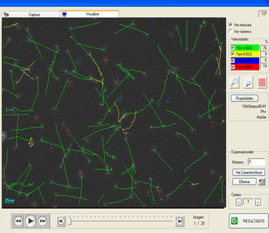Open the Propiedades button
The image size is (269, 233).
coord(245,98)
